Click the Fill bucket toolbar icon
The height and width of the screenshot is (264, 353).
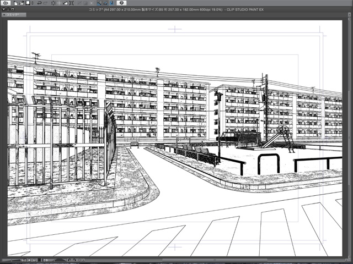click(65, 3)
